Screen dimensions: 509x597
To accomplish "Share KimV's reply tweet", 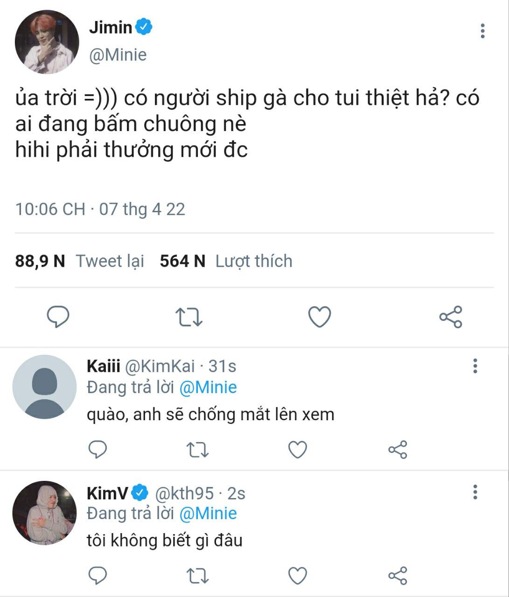I will coord(398,576).
